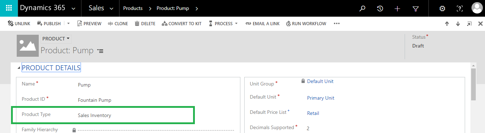
Task: Close the form with X icon
Action: click(x=480, y=24)
